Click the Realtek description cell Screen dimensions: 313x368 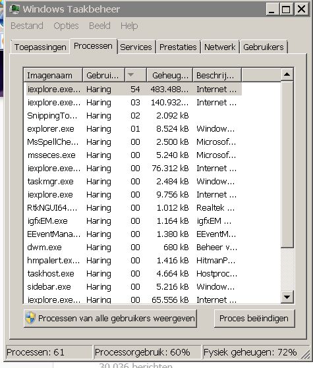215,208
